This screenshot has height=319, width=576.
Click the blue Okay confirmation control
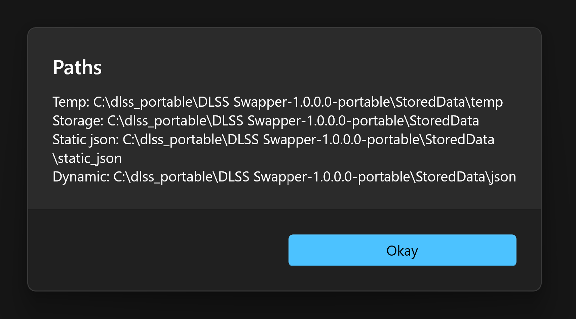pos(402,250)
